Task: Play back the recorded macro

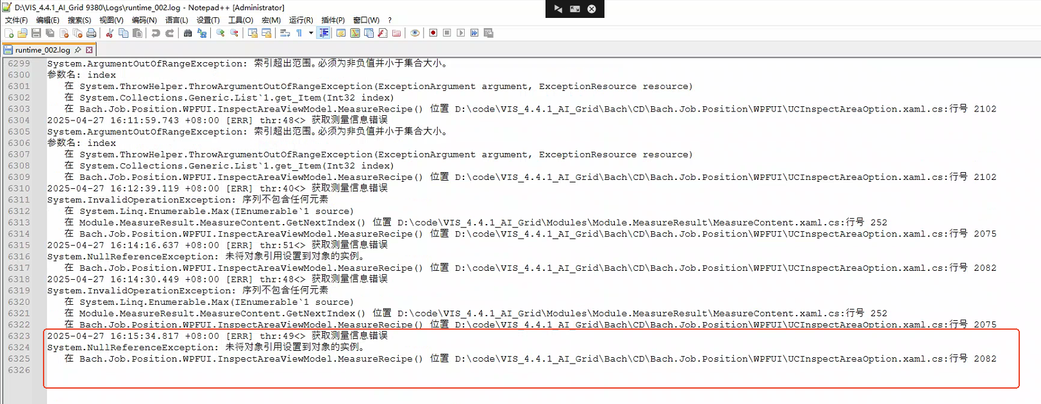Action: pos(461,33)
